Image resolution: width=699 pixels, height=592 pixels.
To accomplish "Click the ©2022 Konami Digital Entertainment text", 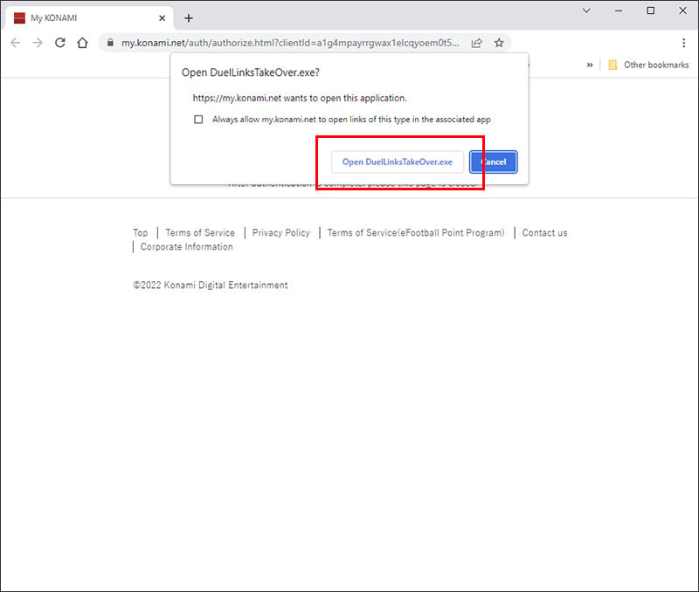I will point(211,286).
